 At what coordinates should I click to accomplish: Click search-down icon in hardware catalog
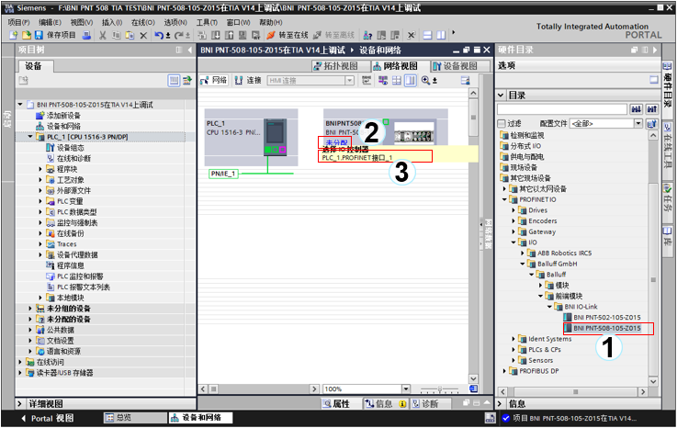635,109
